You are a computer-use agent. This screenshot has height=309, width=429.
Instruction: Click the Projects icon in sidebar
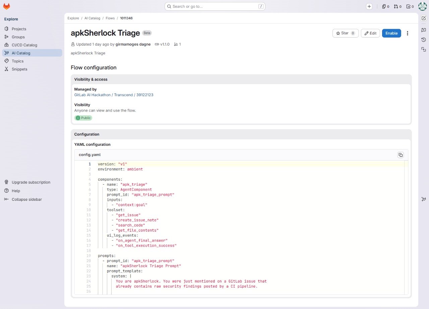(6, 29)
